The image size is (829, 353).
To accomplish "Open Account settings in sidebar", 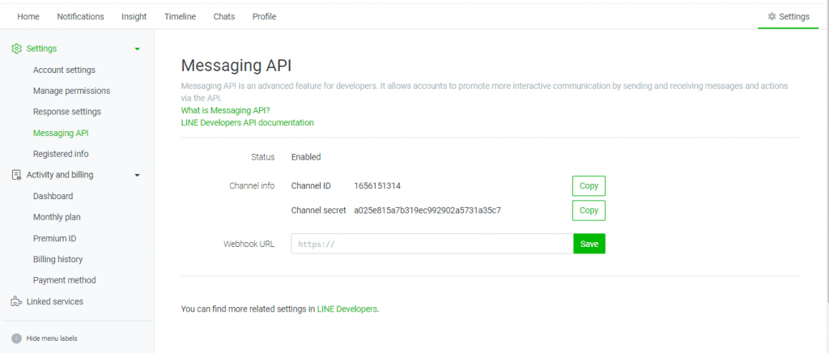I will [x=64, y=70].
